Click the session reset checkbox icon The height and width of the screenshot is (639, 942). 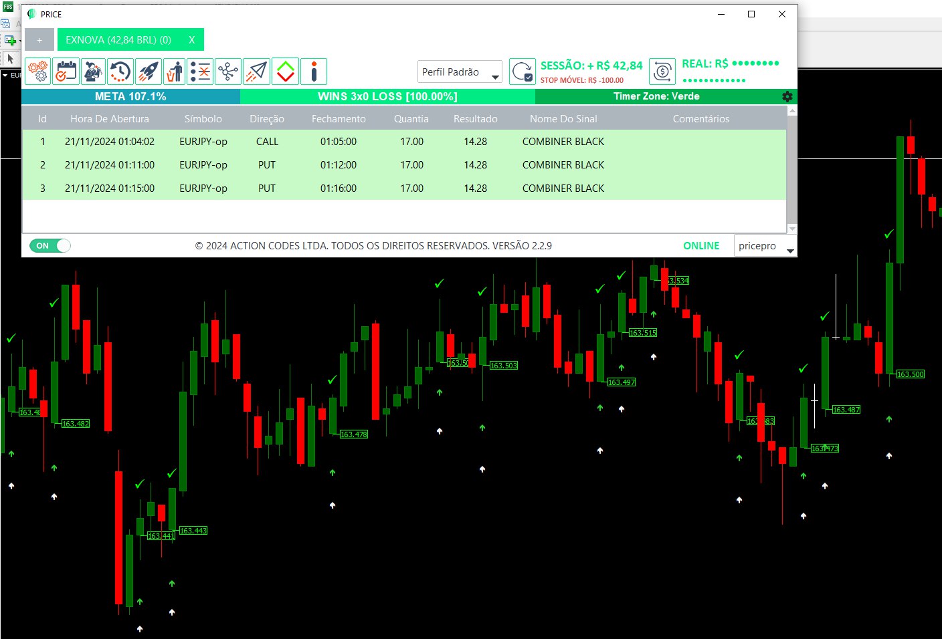(522, 72)
